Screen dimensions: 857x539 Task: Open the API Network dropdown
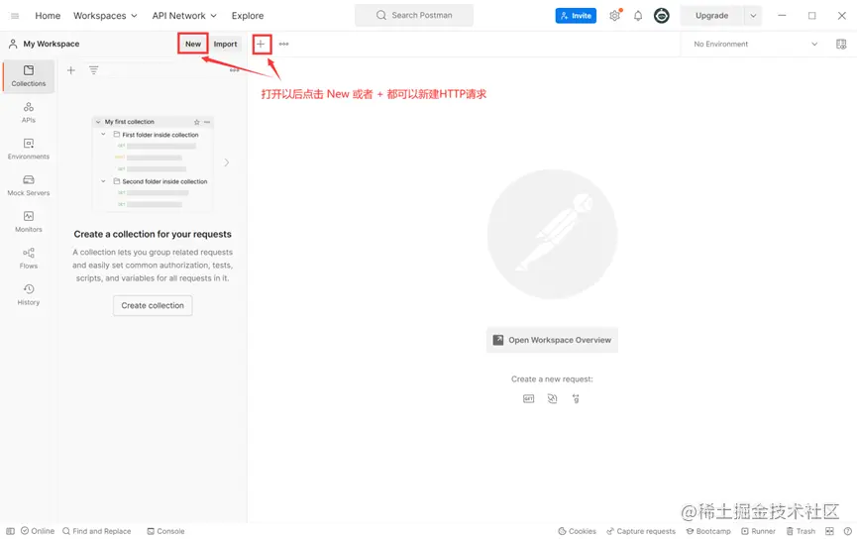184,16
